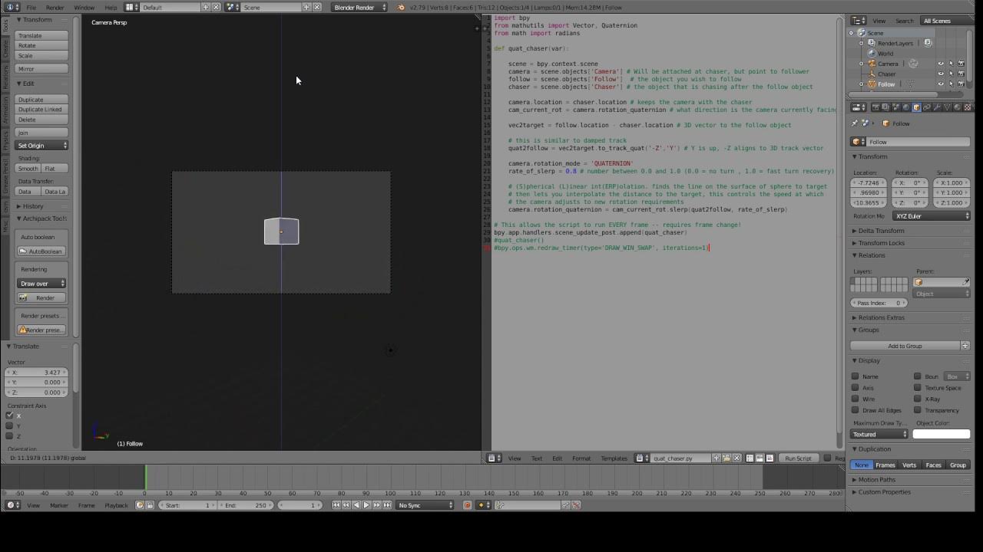This screenshot has width=983, height=552.
Task: Open the Draw over rendering dropdown
Action: pyautogui.click(x=41, y=284)
